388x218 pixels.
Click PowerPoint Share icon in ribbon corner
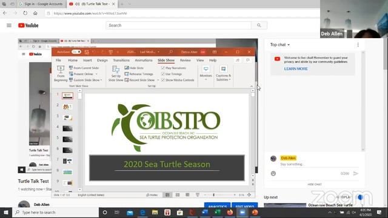(238, 60)
